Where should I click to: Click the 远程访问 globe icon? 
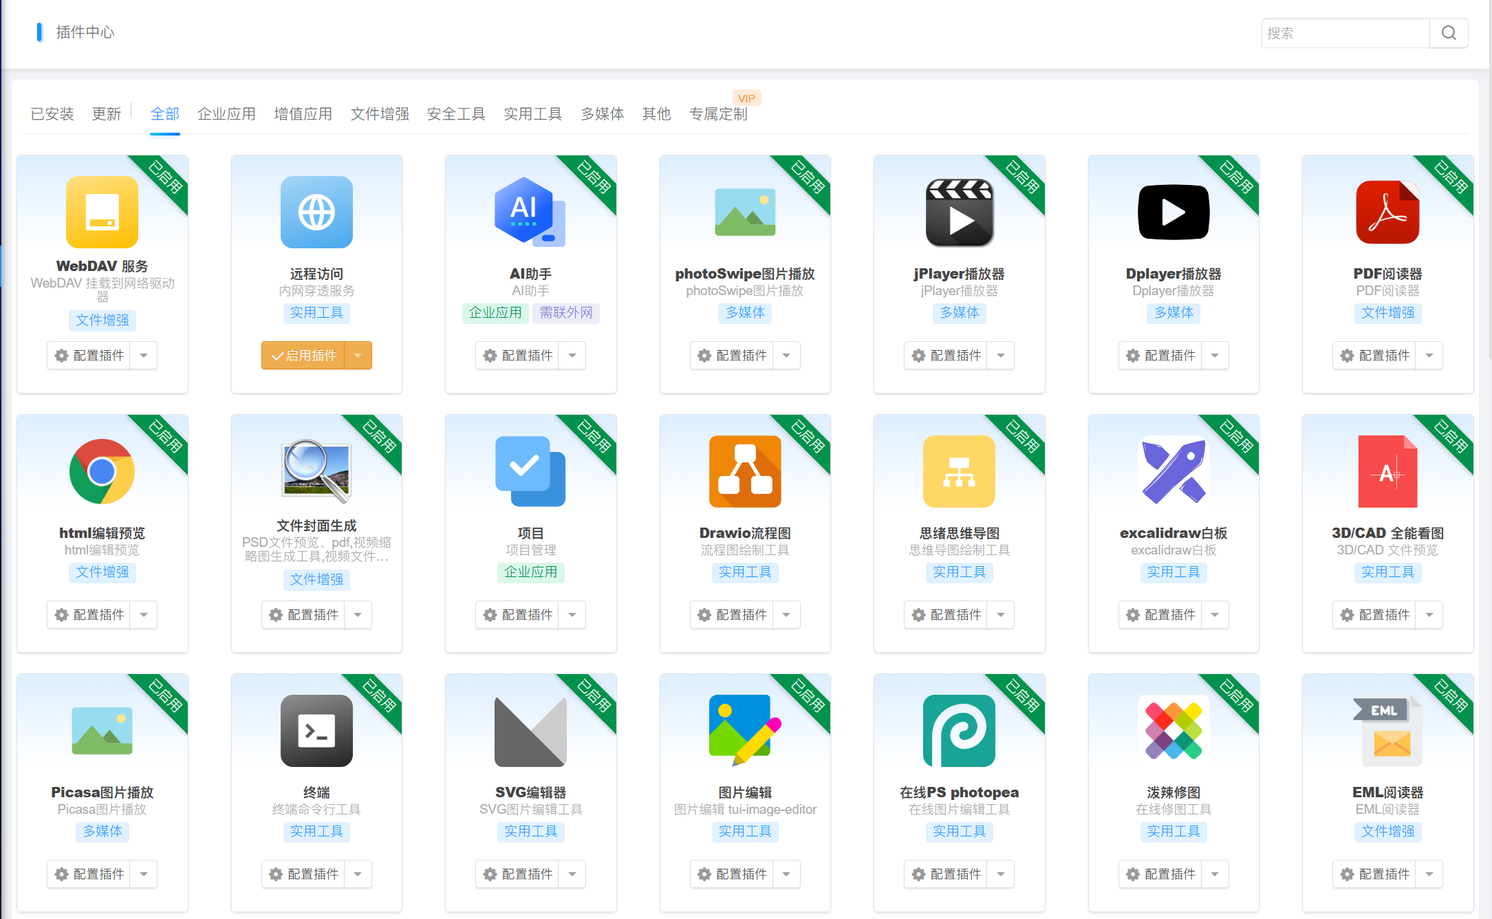316,212
